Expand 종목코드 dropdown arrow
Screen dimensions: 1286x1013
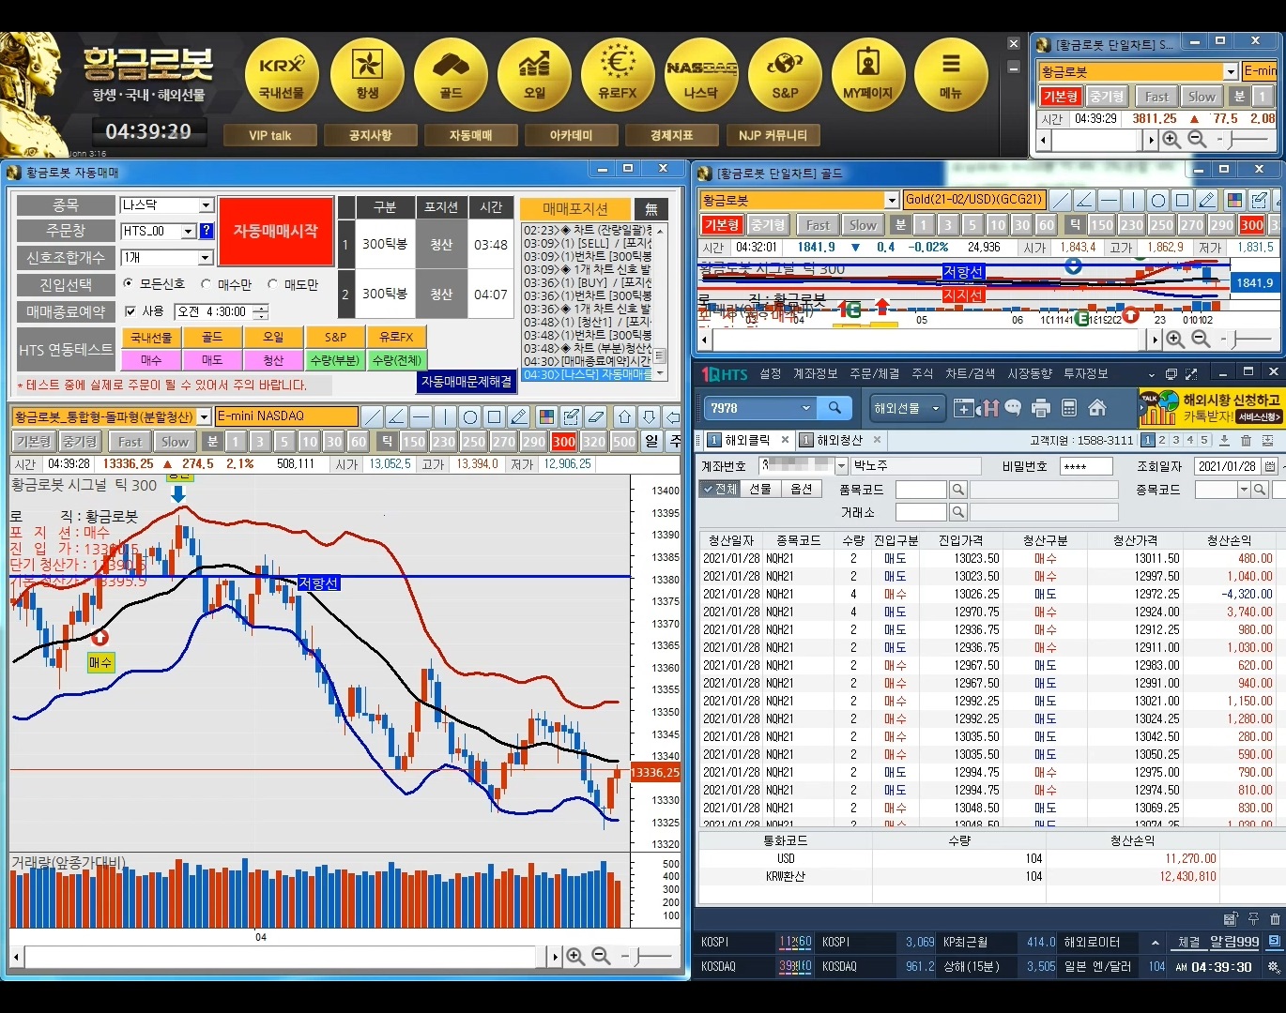(x=1244, y=490)
